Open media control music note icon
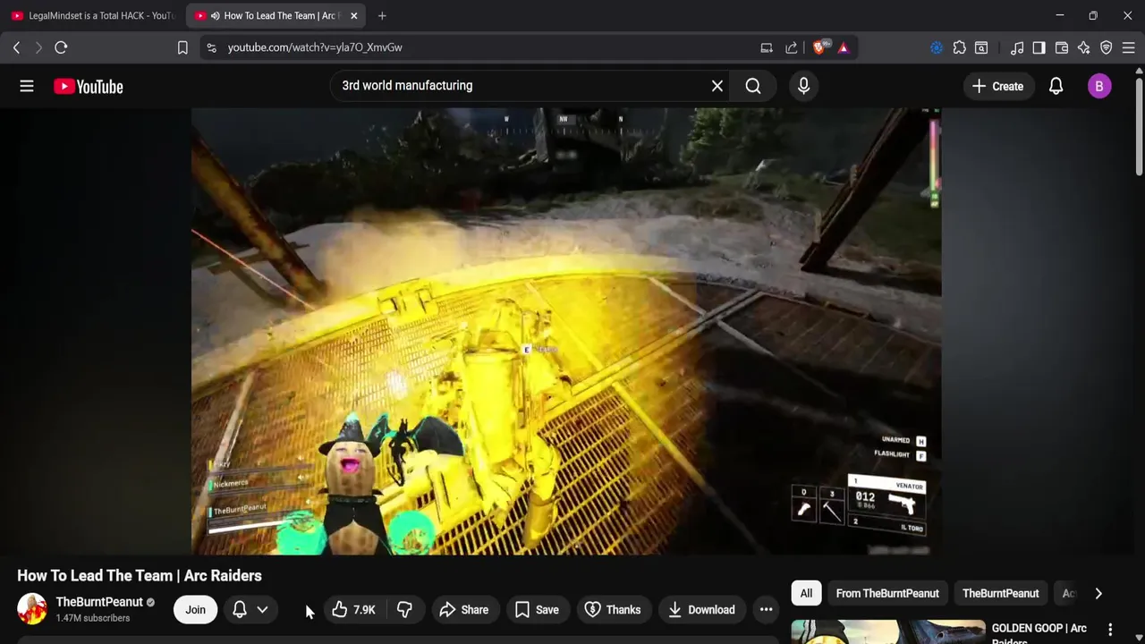This screenshot has width=1145, height=644. (x=1017, y=47)
